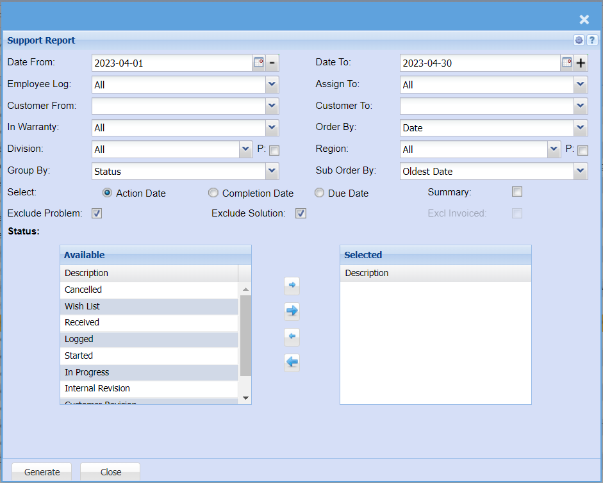Click the plus button beside Date To

tap(581, 63)
